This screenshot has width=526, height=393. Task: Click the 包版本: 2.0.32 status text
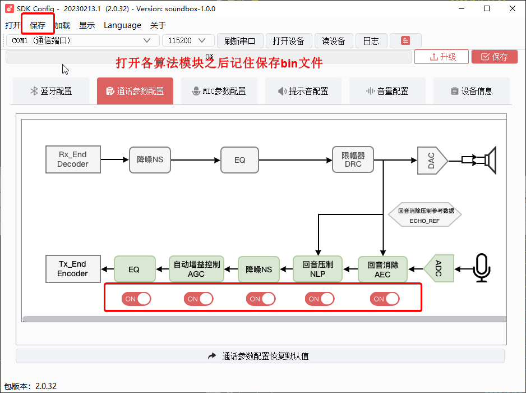click(x=30, y=386)
